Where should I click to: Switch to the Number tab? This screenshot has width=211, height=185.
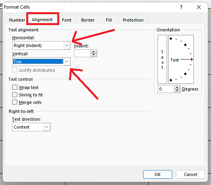(x=17, y=20)
